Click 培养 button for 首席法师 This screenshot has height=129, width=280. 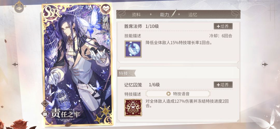[x=223, y=26]
